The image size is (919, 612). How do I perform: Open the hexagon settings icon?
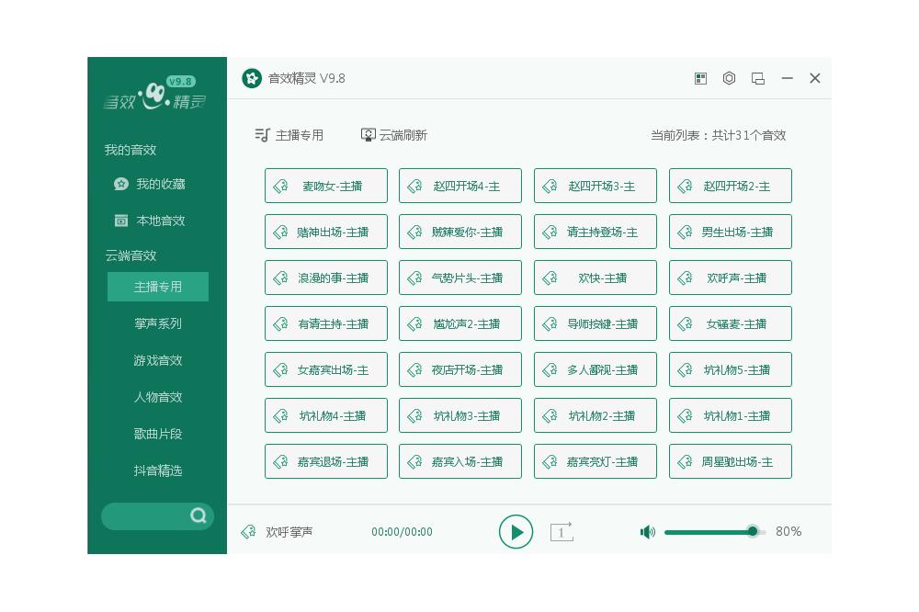pos(729,78)
